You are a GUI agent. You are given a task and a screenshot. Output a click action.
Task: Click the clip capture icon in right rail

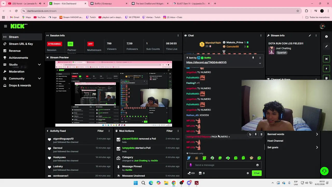tap(327, 59)
